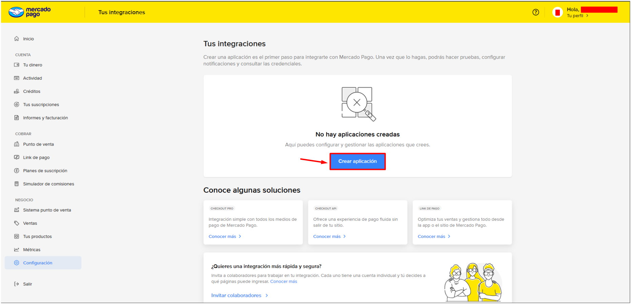Open Conocer más under Link de Pago
This screenshot has width=631, height=304.
[x=431, y=236]
